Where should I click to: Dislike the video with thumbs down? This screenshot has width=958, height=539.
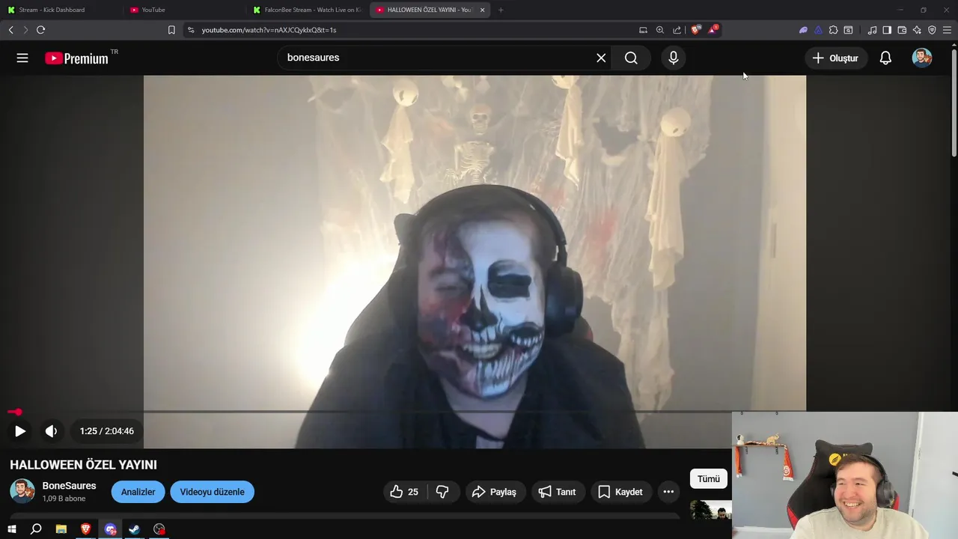click(x=442, y=492)
